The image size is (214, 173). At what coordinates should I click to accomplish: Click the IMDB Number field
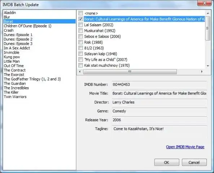(159, 84)
